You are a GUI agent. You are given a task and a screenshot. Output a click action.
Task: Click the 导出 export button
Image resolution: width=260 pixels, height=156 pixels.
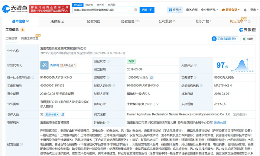click(248, 39)
